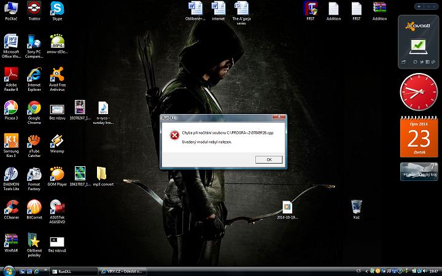Click the avast! sidebar gadget status
442x276 pixels.
pyautogui.click(x=417, y=45)
